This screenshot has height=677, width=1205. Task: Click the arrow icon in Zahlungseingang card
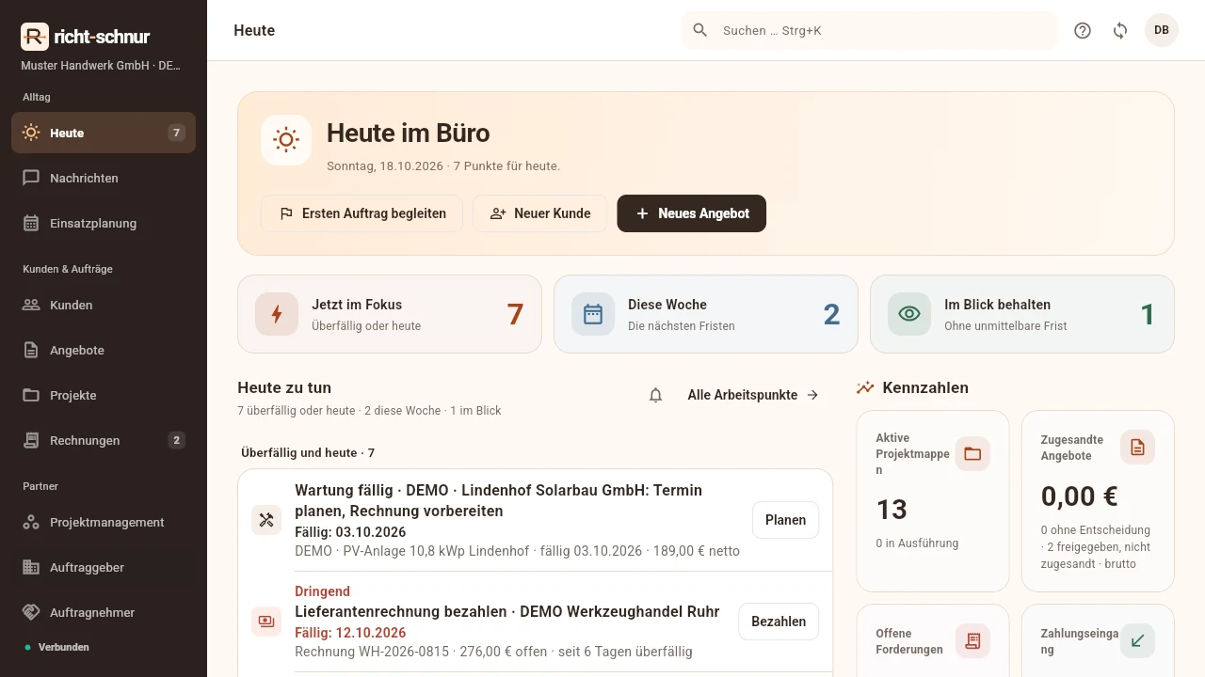coord(1137,641)
